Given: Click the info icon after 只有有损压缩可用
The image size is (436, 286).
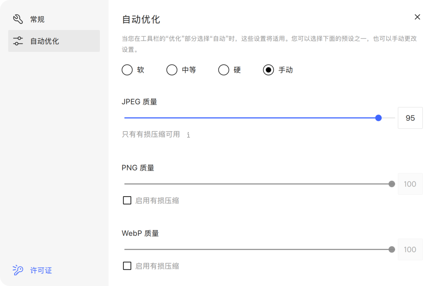Looking at the screenshot, I should [188, 135].
